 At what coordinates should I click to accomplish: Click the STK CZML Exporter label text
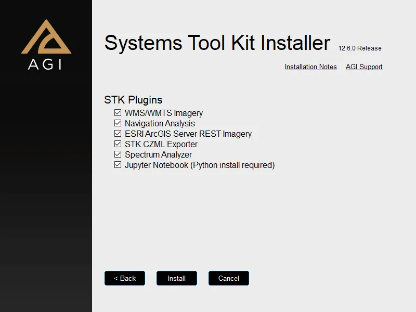(x=161, y=144)
